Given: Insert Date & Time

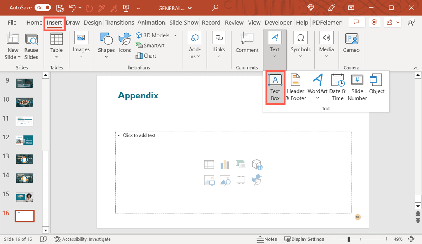Looking at the screenshot, I should (x=338, y=87).
